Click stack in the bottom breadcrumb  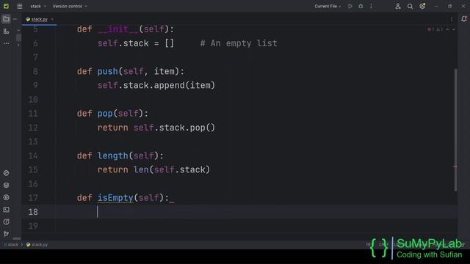click(x=11, y=244)
